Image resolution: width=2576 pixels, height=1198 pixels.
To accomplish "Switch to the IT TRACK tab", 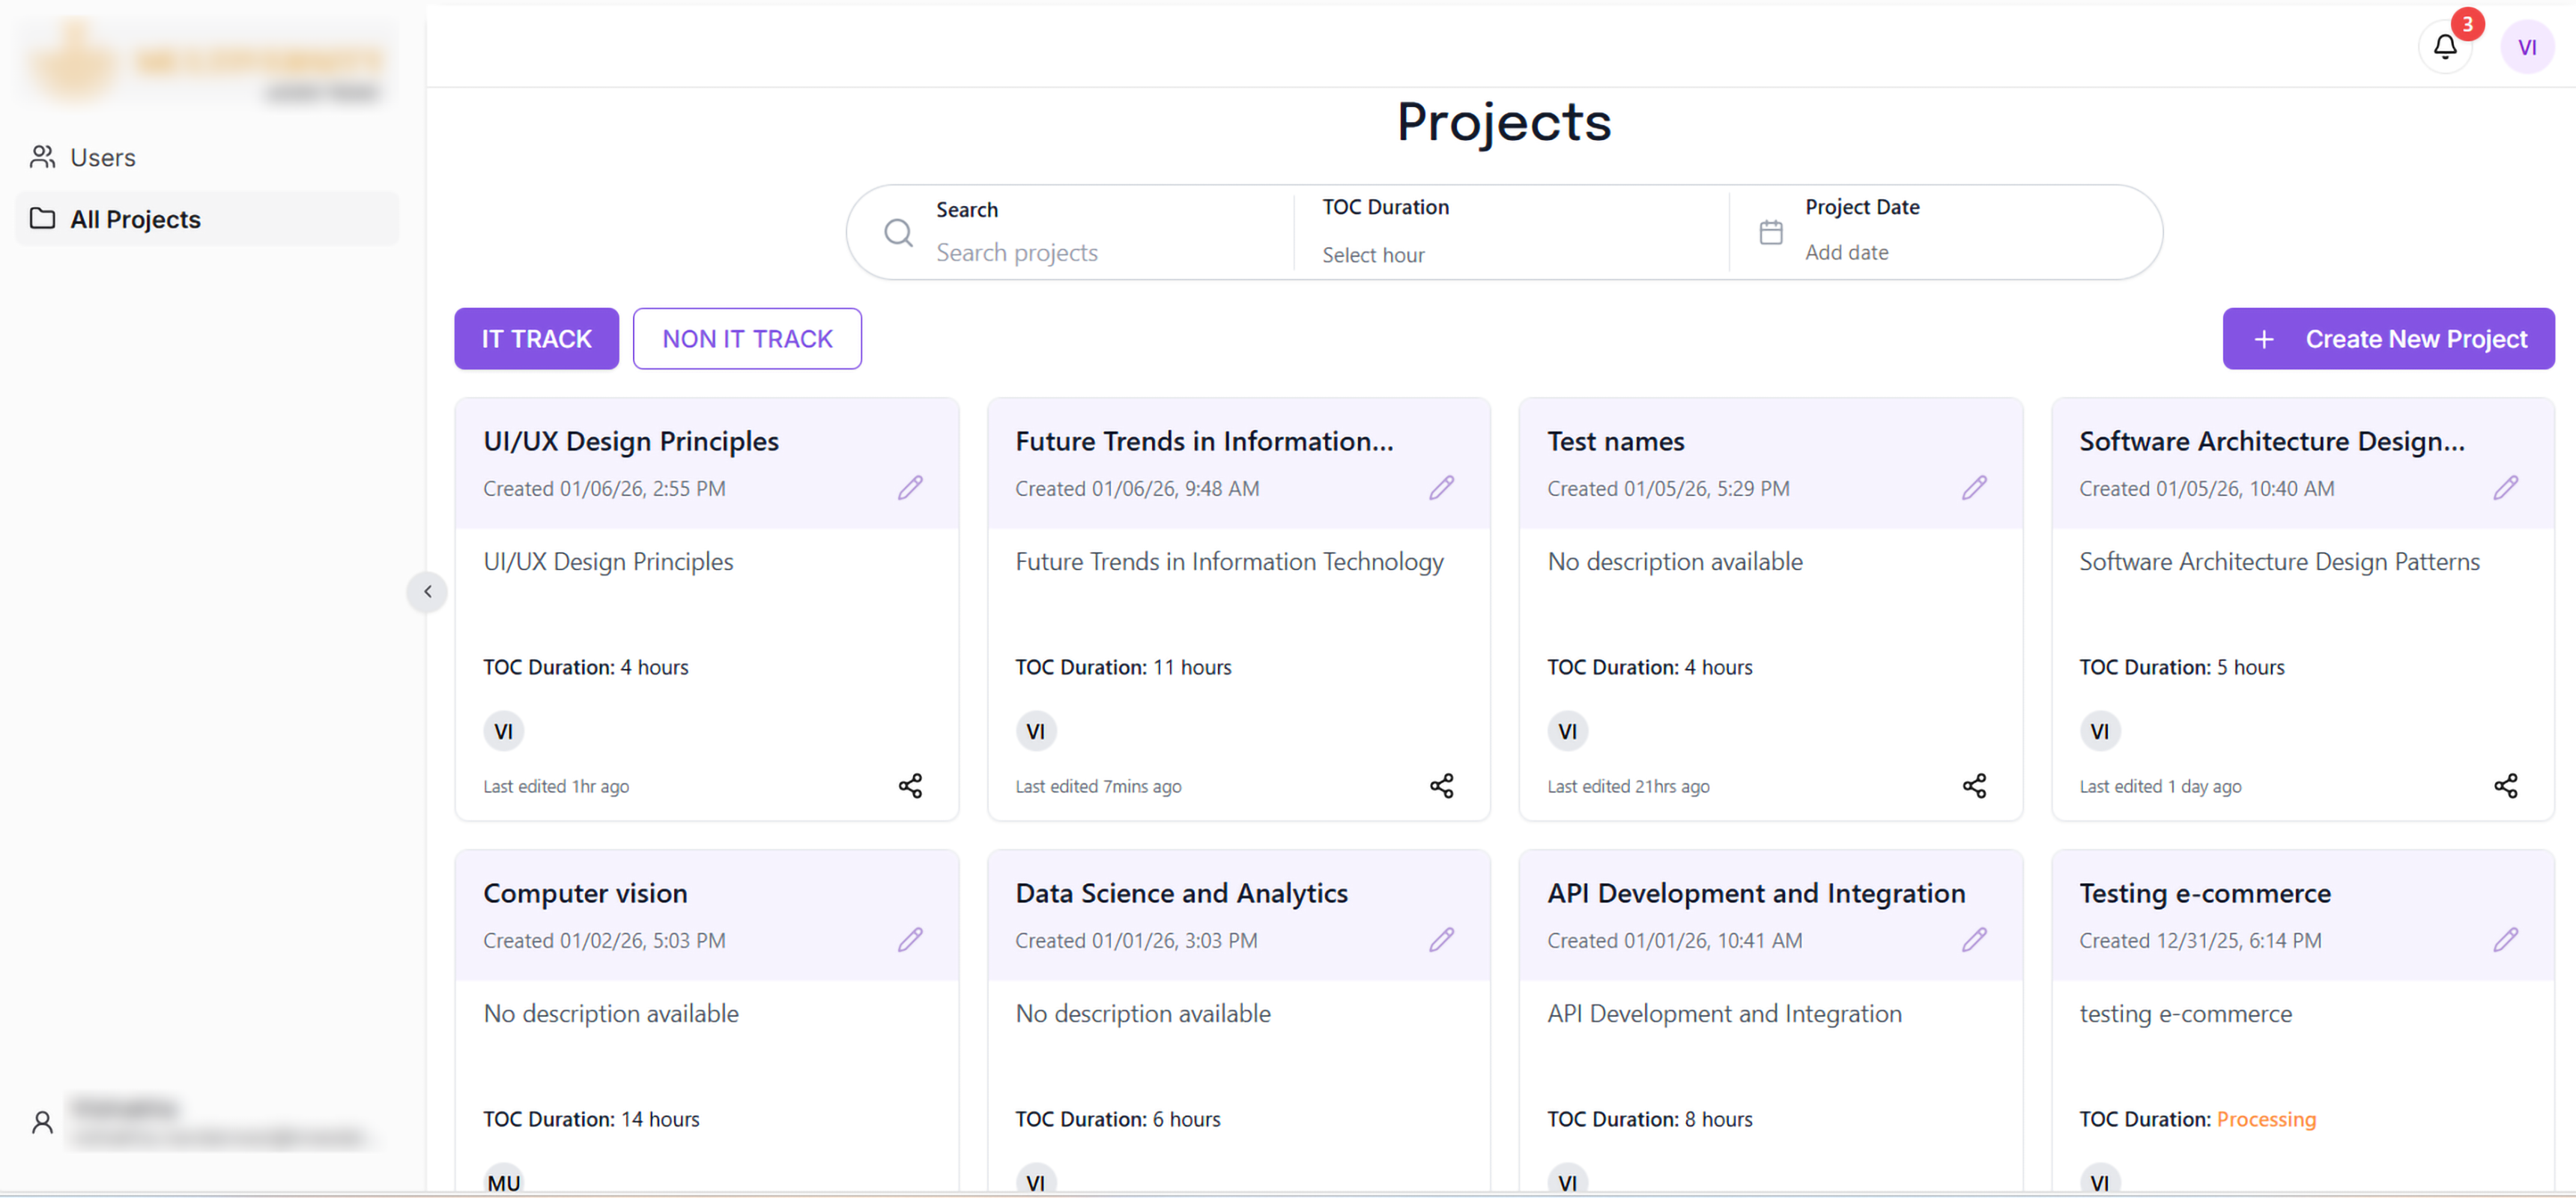I will 536,339.
